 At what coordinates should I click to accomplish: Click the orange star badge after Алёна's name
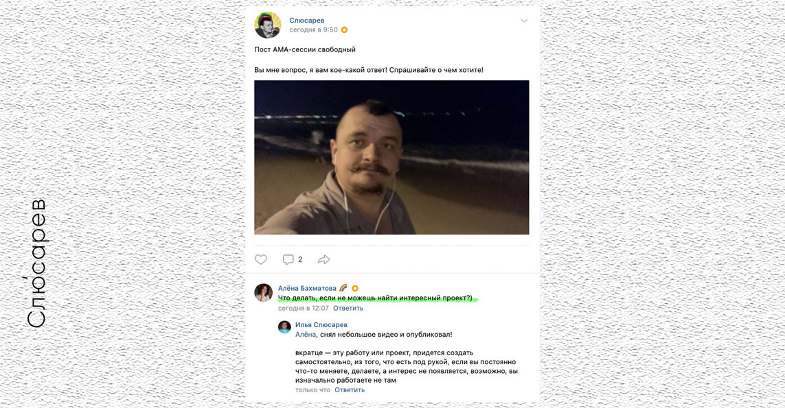[355, 289]
